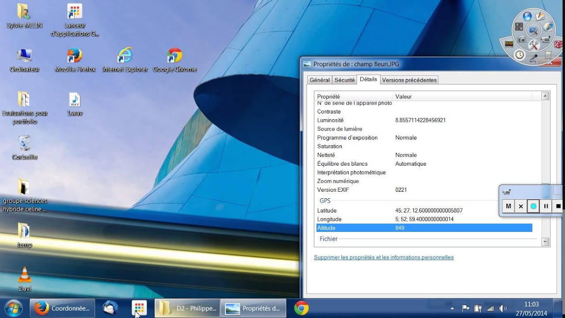This screenshot has height=318, width=565.
Task: Show hidden tray icons arrow
Action: click(452, 308)
